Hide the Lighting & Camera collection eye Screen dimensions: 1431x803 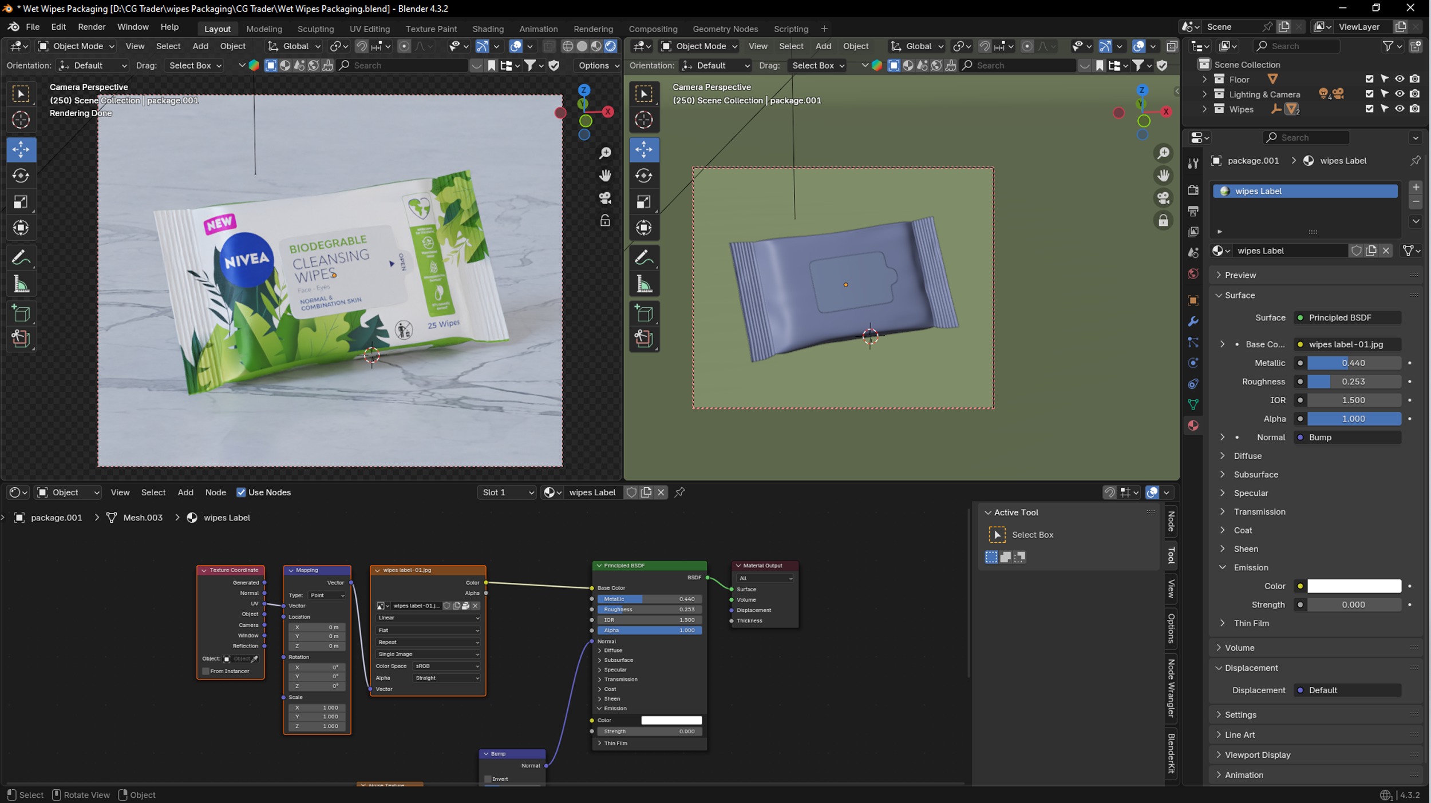point(1400,94)
